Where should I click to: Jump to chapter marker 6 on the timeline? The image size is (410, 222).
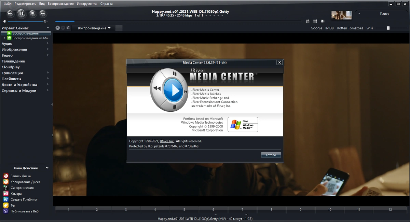pos(213,209)
